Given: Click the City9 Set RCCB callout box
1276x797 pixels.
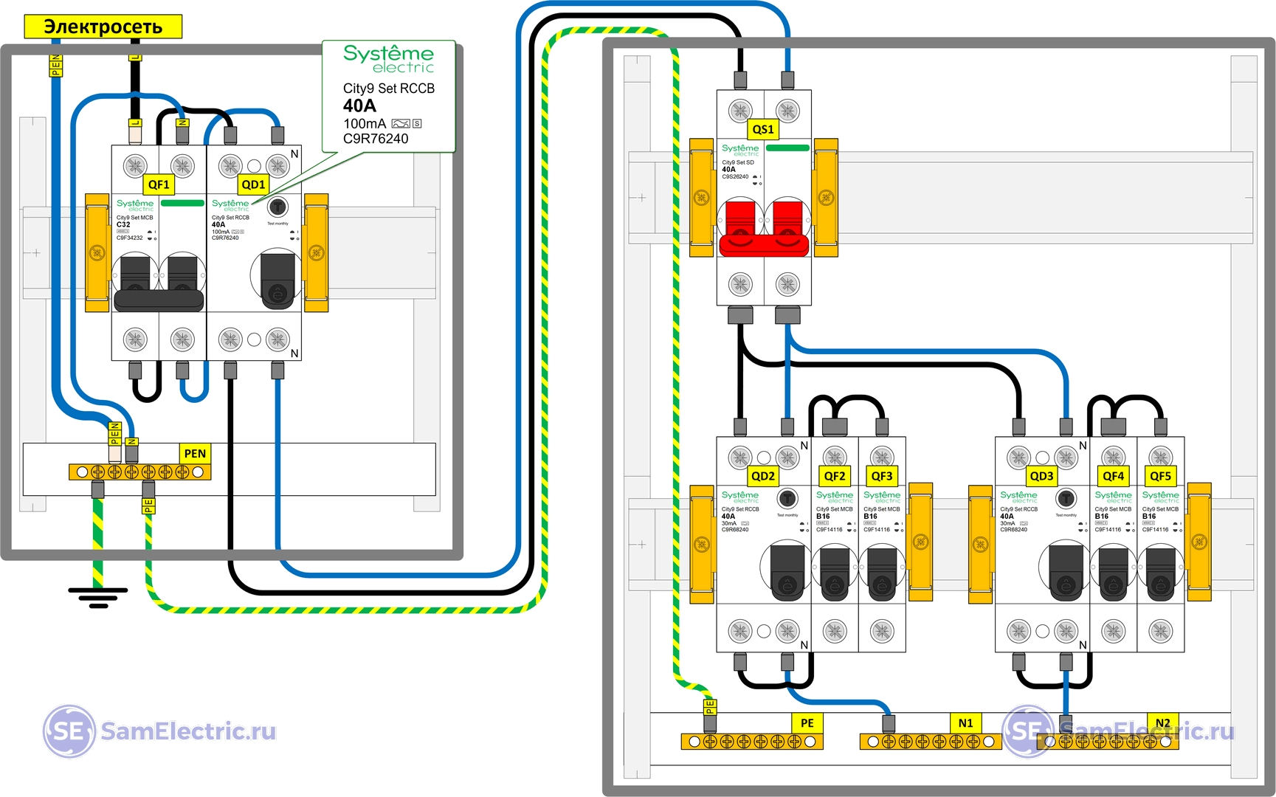Looking at the screenshot, I should tap(389, 96).
